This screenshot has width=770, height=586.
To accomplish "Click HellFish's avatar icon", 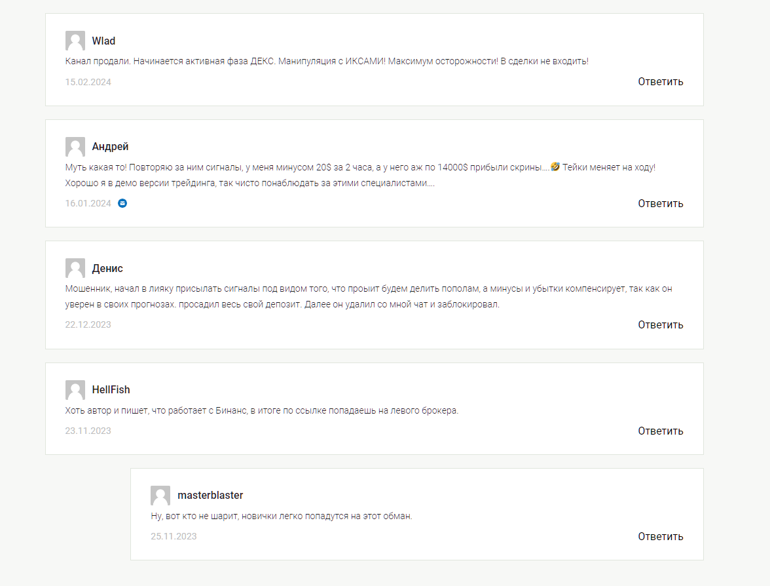I will tap(75, 390).
